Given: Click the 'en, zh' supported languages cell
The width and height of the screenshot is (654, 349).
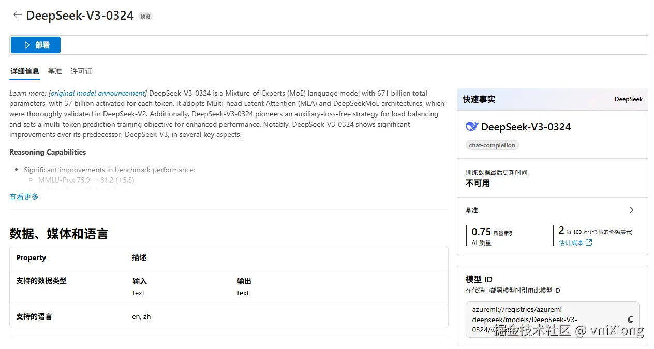Looking at the screenshot, I should pos(141,316).
